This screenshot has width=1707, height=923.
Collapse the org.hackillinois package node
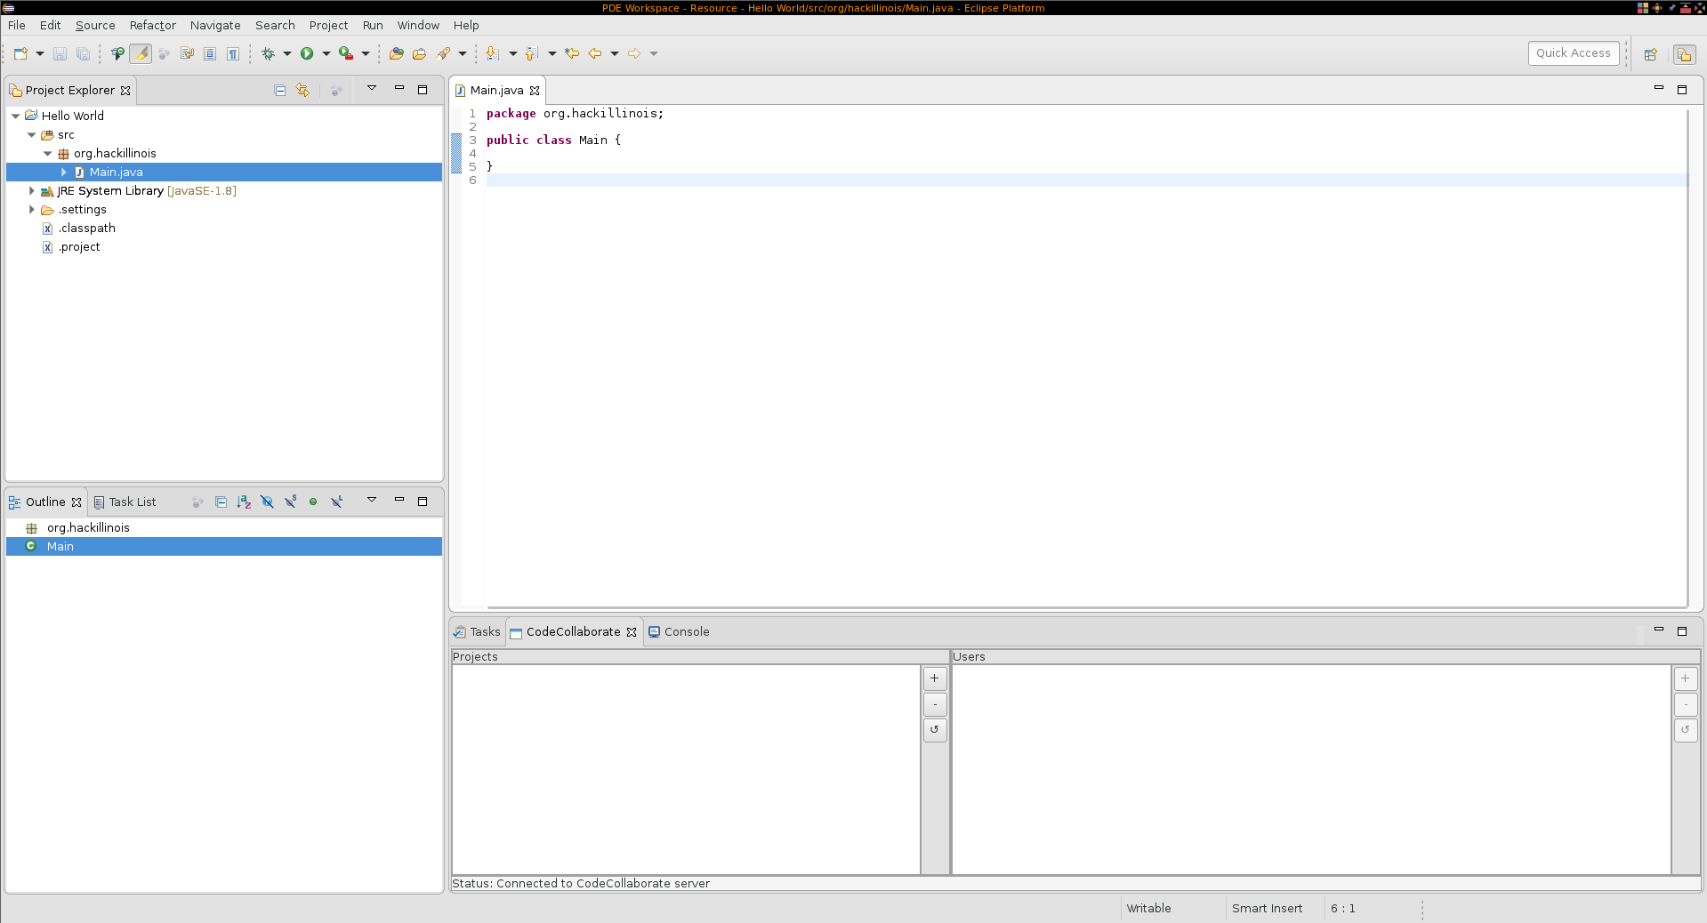(47, 154)
